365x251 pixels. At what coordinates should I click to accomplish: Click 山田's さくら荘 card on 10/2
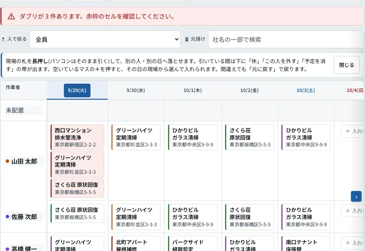click(x=249, y=137)
